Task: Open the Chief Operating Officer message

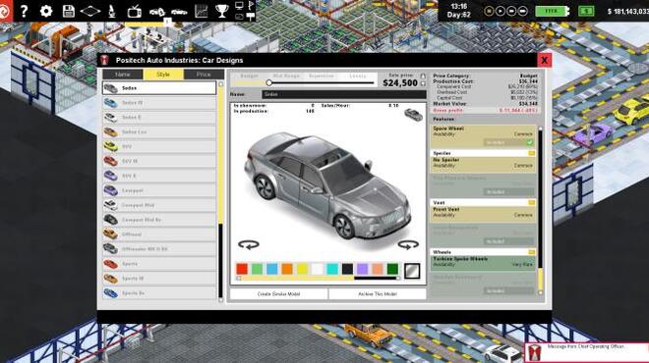Action: tap(586, 352)
